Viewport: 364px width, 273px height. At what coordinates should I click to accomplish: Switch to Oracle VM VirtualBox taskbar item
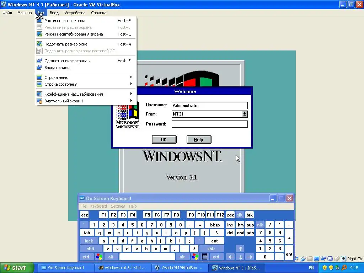click(180, 268)
